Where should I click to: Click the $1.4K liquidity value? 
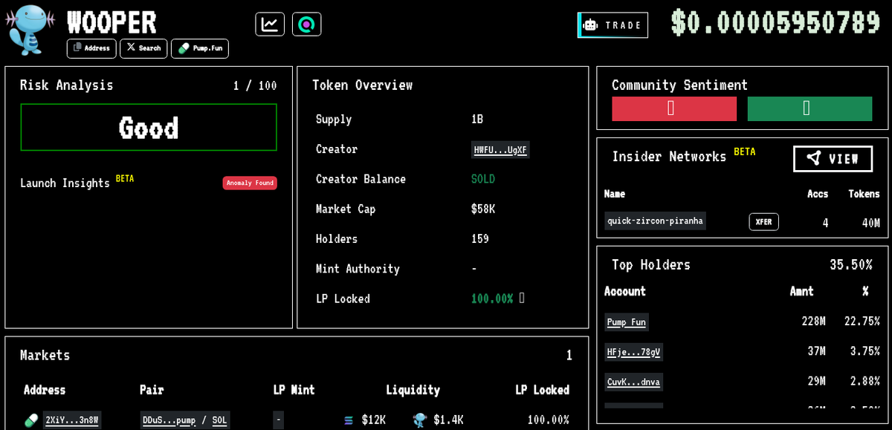(x=448, y=420)
